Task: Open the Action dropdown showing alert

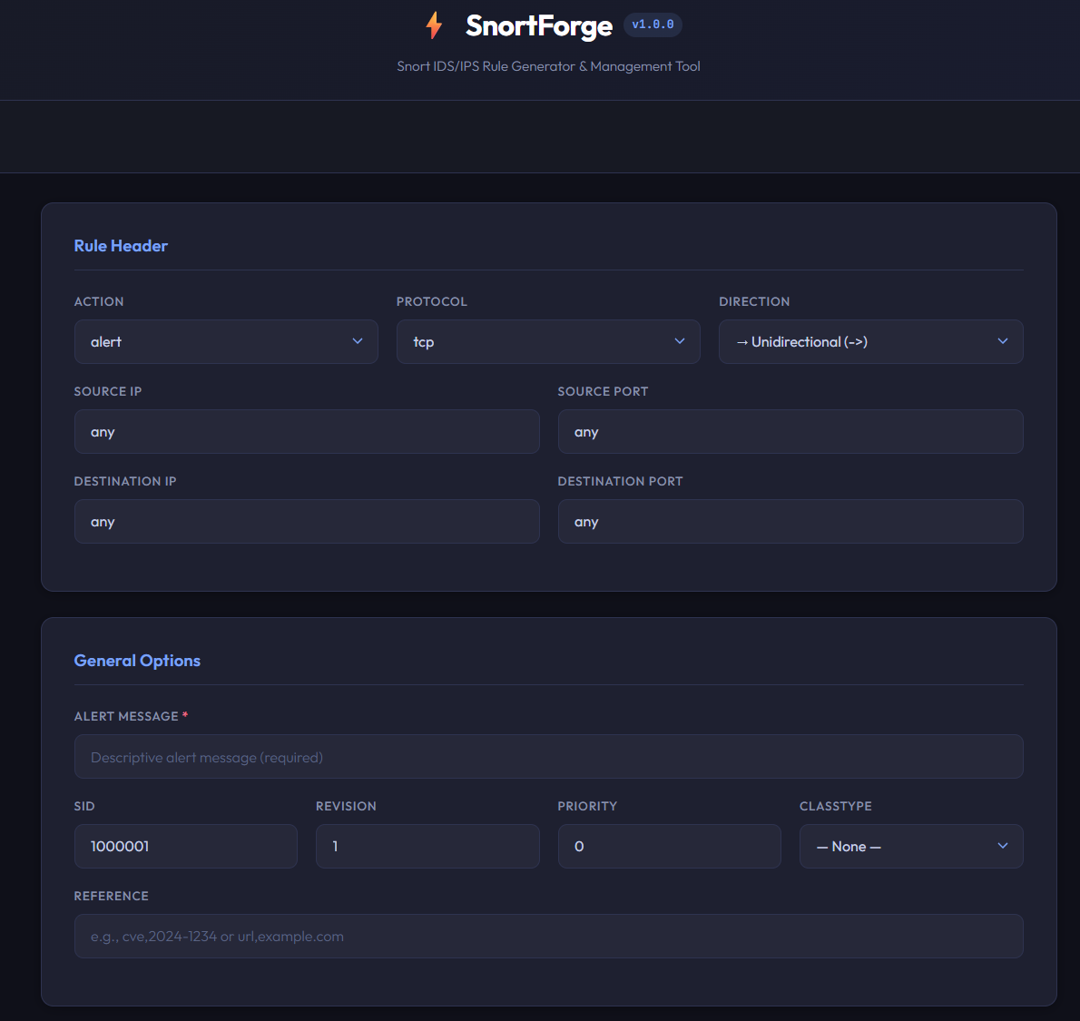Action: pyautogui.click(x=226, y=342)
